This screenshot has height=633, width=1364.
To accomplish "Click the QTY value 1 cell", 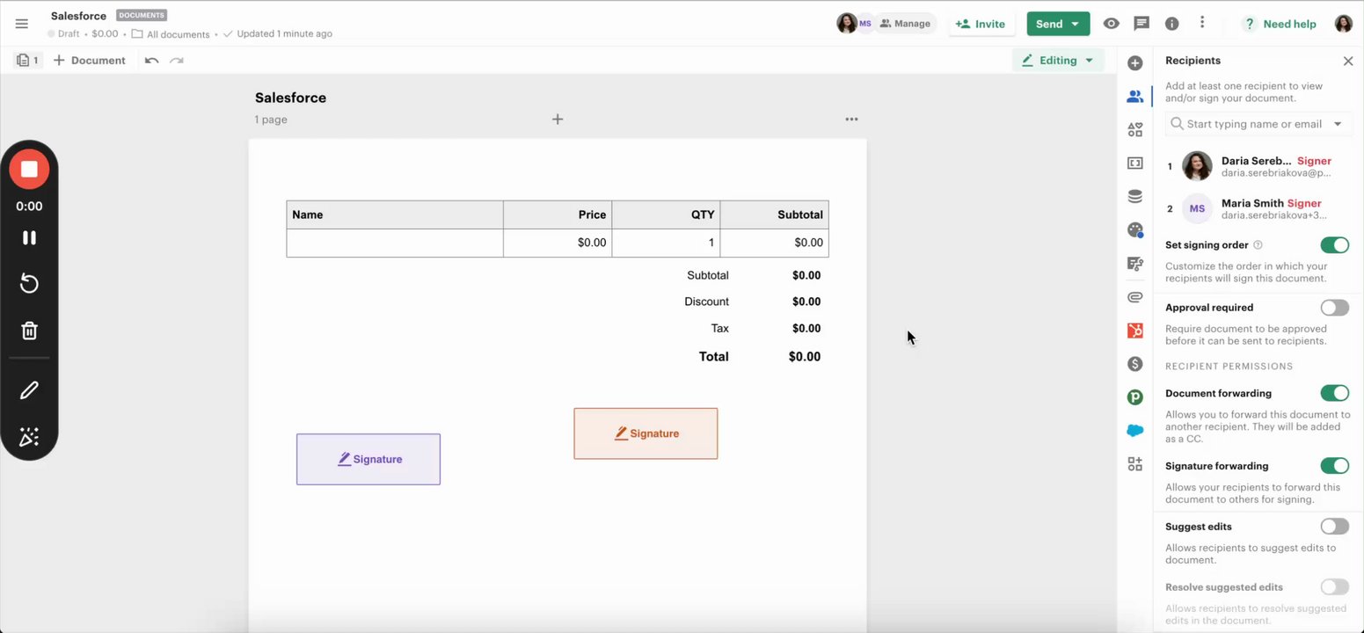I will (666, 243).
